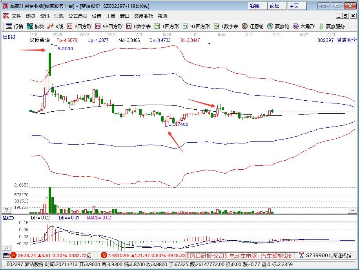359x270 pixels.
Task: Click the 3628.74 Shanghai index value
Action: [x=27, y=256]
